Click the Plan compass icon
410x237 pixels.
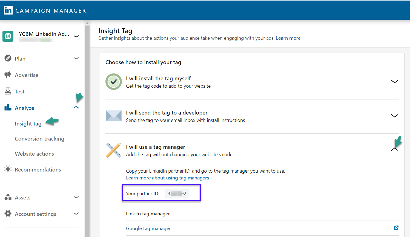click(8, 58)
